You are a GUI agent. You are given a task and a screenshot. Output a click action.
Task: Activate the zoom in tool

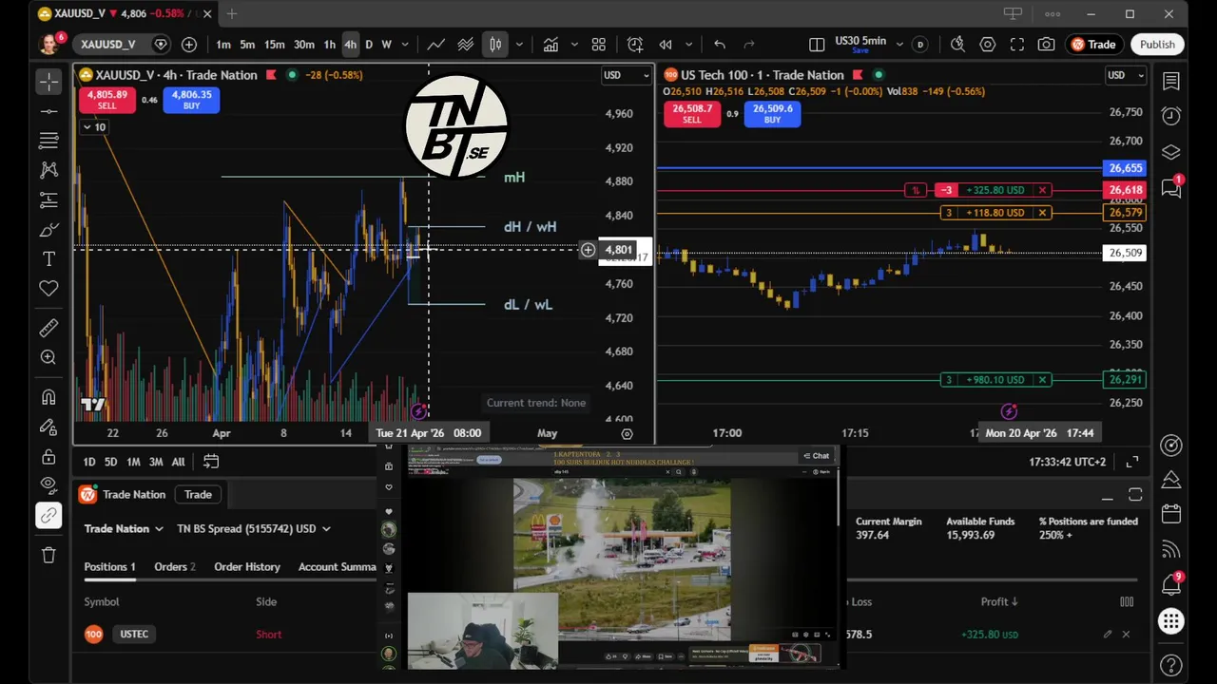[48, 358]
